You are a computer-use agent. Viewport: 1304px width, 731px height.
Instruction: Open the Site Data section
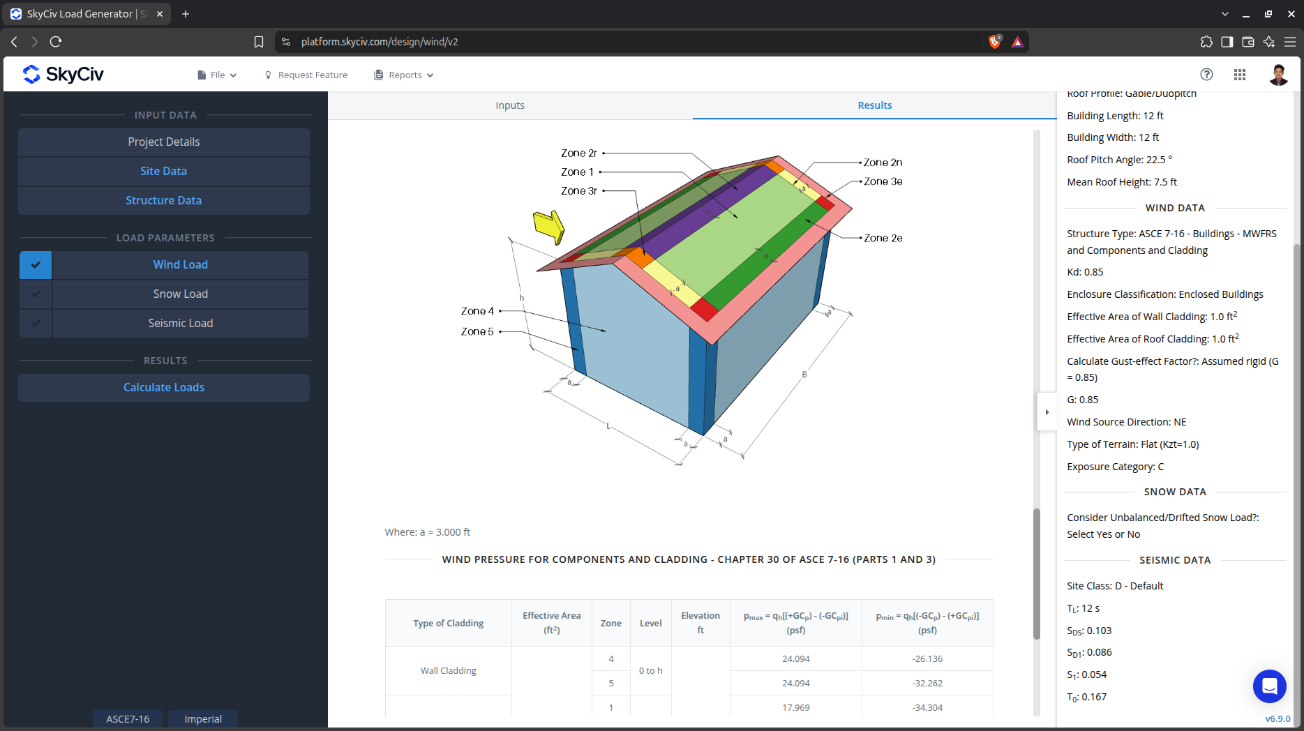(164, 172)
